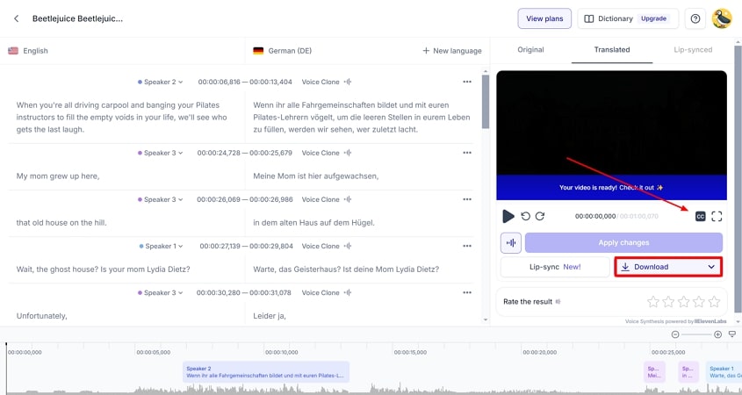
Task: Expand the Download options arrow
Action: (x=711, y=267)
